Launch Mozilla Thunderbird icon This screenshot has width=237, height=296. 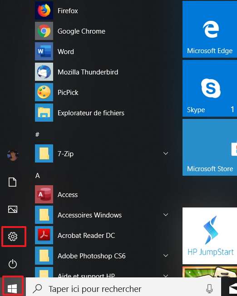(44, 72)
